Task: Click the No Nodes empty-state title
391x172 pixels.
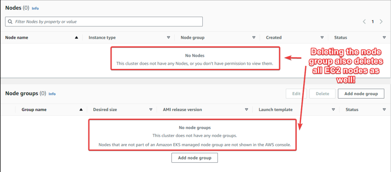Action: (x=195, y=56)
